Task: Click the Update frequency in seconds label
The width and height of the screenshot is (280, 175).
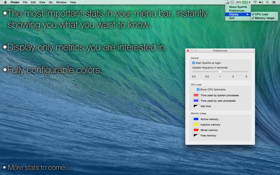Action: 210,68
